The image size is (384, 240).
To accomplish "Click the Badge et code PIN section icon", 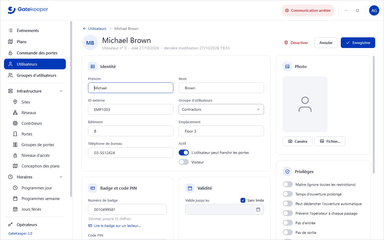I will click(x=93, y=188).
